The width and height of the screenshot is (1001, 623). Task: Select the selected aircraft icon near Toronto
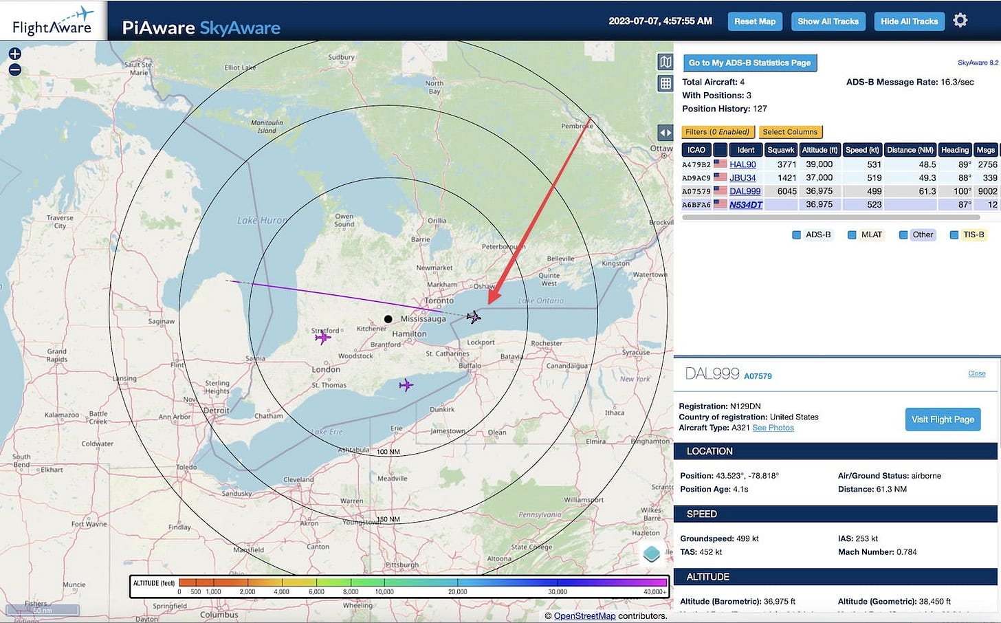pos(473,317)
